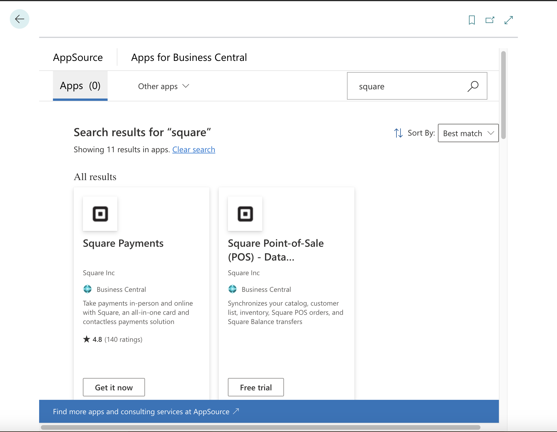Expand the Other apps dropdown

point(163,86)
